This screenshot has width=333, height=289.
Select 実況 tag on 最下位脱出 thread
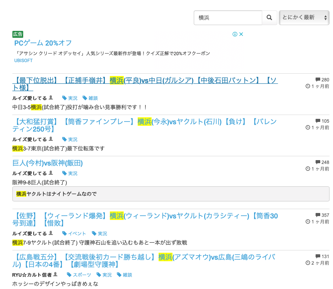tap(70, 98)
